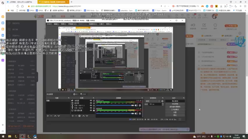Open Windows Start menu
Viewport: 248px width, 139px height.
pyautogui.click(x=3, y=136)
